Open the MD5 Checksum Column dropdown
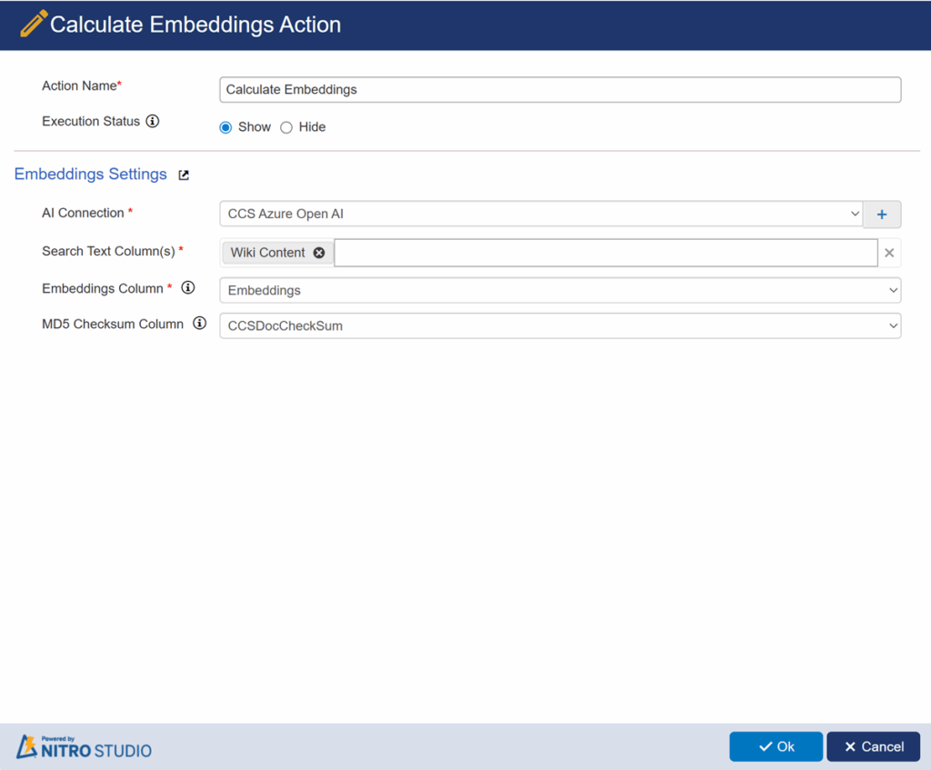The height and width of the screenshot is (770, 931). pos(560,326)
